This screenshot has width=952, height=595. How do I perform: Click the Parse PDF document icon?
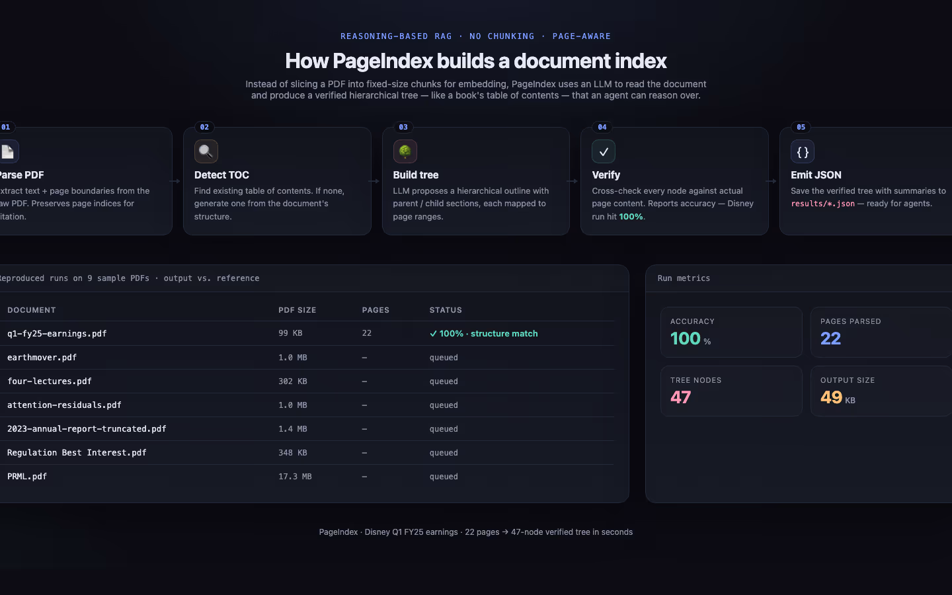tap(8, 151)
